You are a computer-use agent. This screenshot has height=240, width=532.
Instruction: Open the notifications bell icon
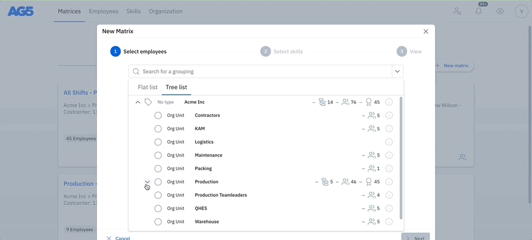click(x=478, y=11)
